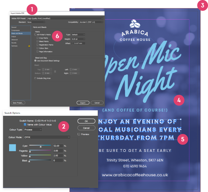This screenshot has height=192, width=208.
Task: Click the Bottom bleed stepper arrows
Action: click(43, 73)
